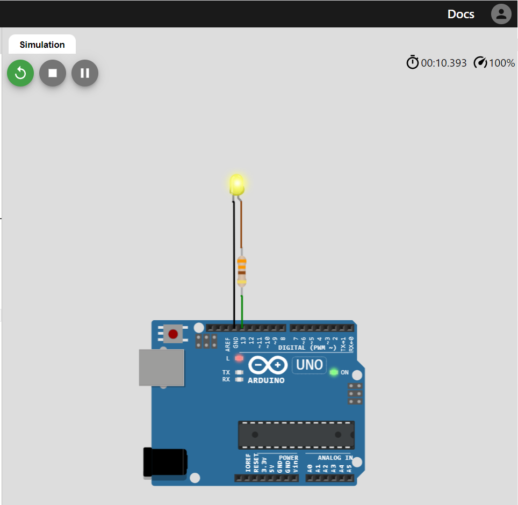Image resolution: width=518 pixels, height=505 pixels.
Task: Open the user profile avatar
Action: tap(501, 14)
